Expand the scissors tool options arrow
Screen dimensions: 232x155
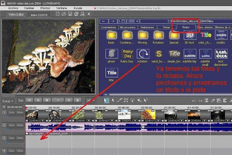tap(94, 100)
